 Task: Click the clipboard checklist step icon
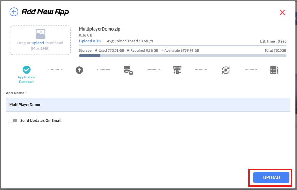click(274, 70)
